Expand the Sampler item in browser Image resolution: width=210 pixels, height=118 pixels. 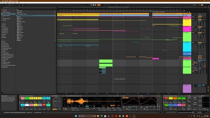point(17,12)
